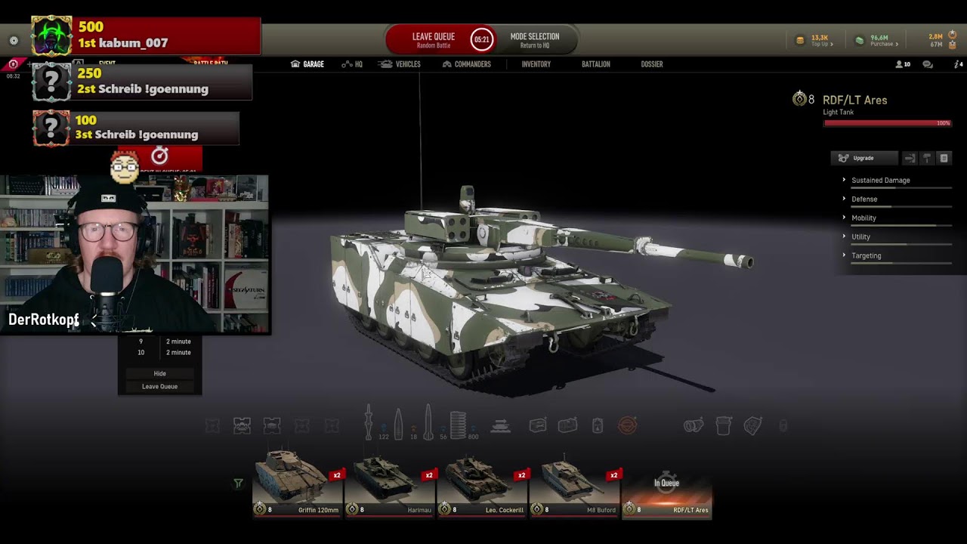Click the 2,8M reputation balance
The width and height of the screenshot is (967, 544).
(x=935, y=36)
